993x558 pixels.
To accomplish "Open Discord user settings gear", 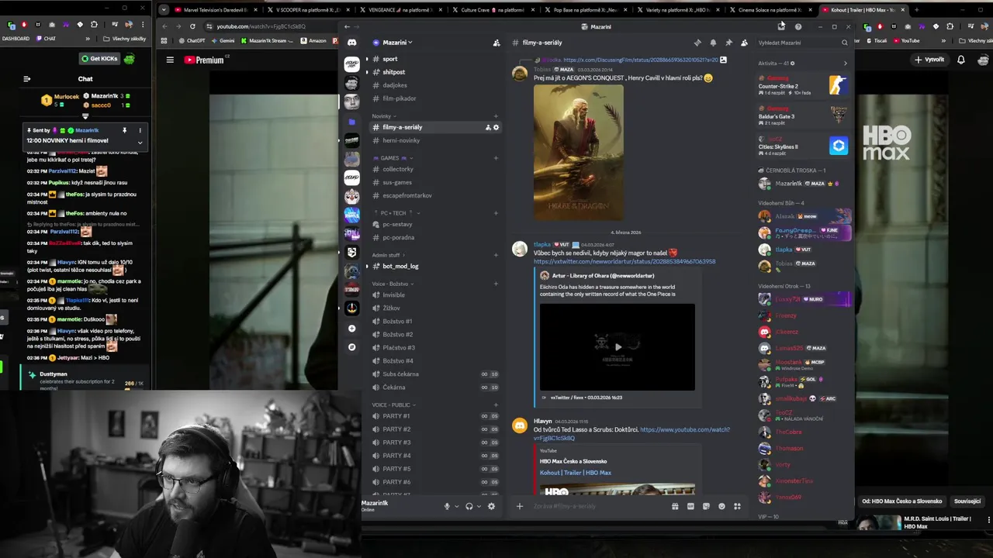I will point(491,506).
